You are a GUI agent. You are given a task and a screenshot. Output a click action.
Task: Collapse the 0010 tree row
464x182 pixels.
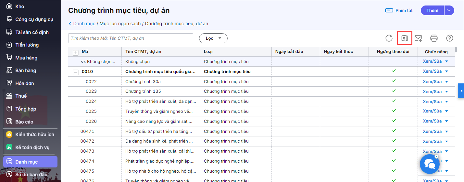[x=76, y=72]
